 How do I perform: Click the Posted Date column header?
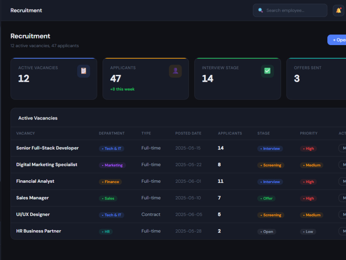coord(188,133)
